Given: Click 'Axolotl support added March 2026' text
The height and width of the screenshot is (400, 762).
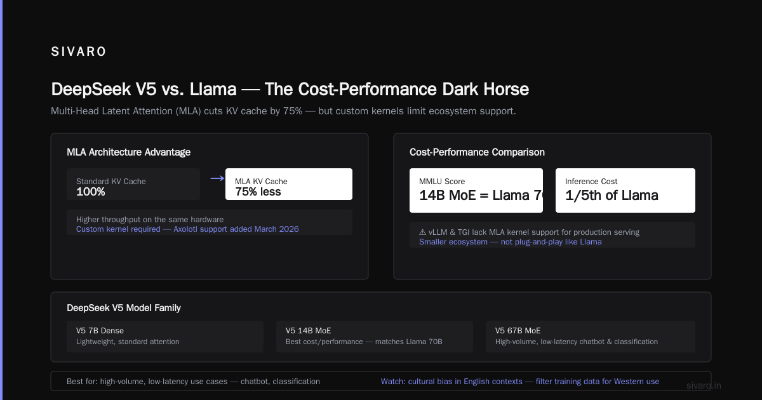Looking at the screenshot, I should click(x=236, y=229).
